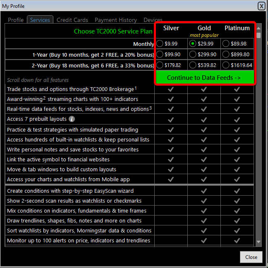268x268 pixels.
Task: Click 'Move & tab windows' feature row
Action: tap(80, 169)
